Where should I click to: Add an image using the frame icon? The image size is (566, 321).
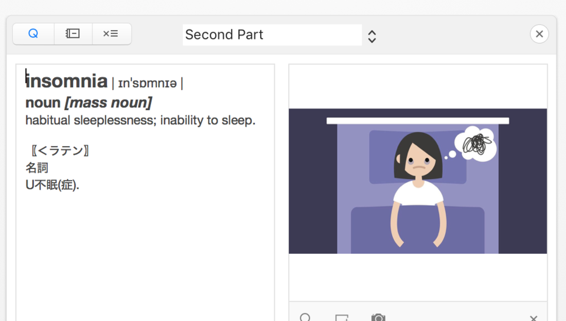341,317
